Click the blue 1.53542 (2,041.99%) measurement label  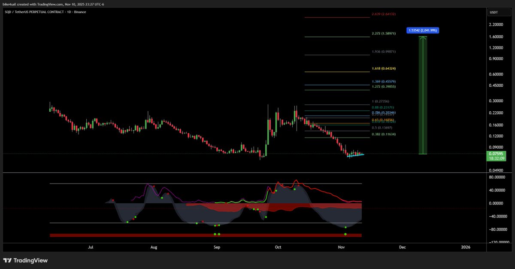[422, 31]
